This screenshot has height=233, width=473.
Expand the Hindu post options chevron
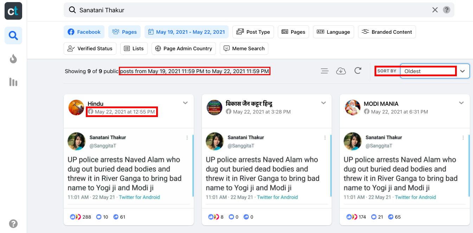click(x=185, y=103)
